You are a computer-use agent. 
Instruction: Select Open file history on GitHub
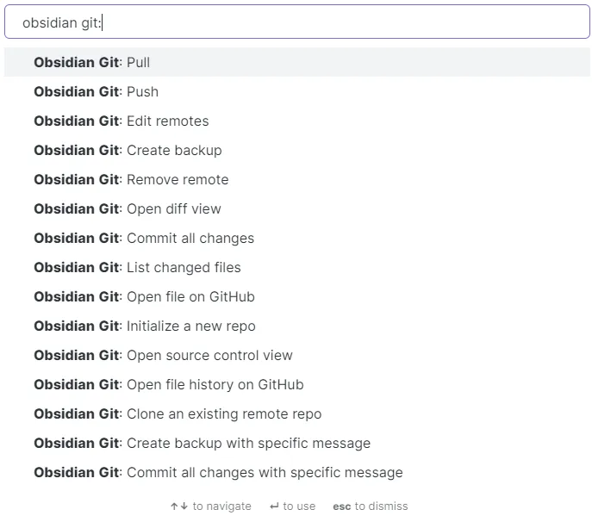click(x=169, y=384)
